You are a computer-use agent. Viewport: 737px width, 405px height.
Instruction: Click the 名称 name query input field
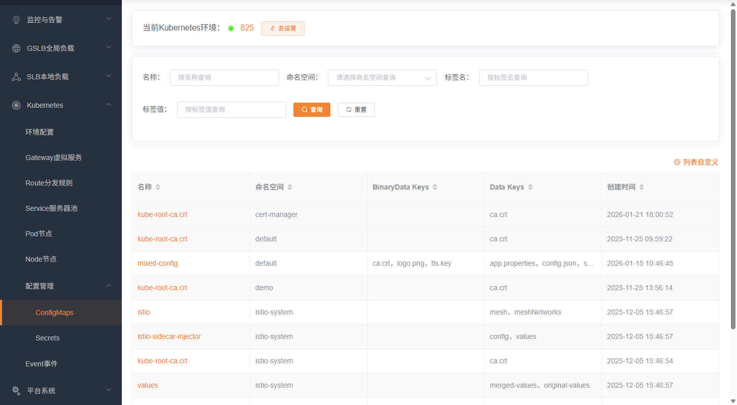(x=224, y=78)
